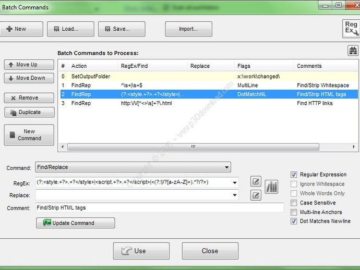Image resolution: width=360 pixels, height=270 pixels.
Task: Click the Action column header
Action: pos(93,66)
